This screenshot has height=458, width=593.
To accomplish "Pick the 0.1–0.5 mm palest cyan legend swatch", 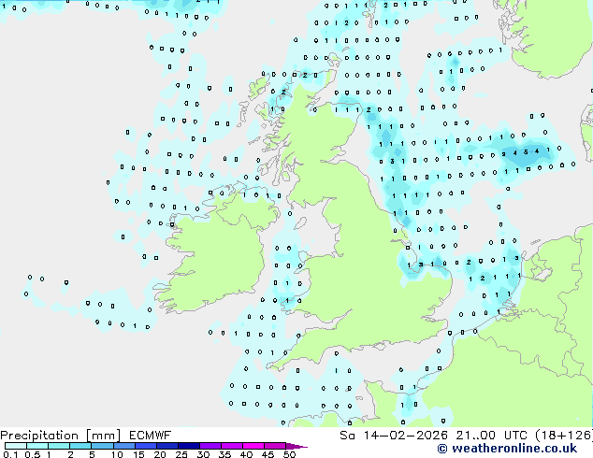I will pyautogui.click(x=16, y=446).
